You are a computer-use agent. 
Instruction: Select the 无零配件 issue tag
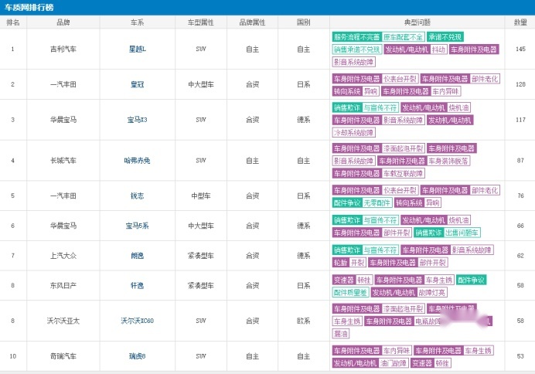(x=377, y=203)
